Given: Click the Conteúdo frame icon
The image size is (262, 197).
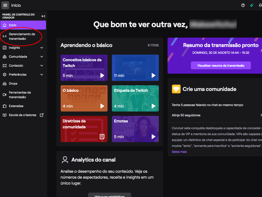Looking at the screenshot, I should (x=5, y=66).
